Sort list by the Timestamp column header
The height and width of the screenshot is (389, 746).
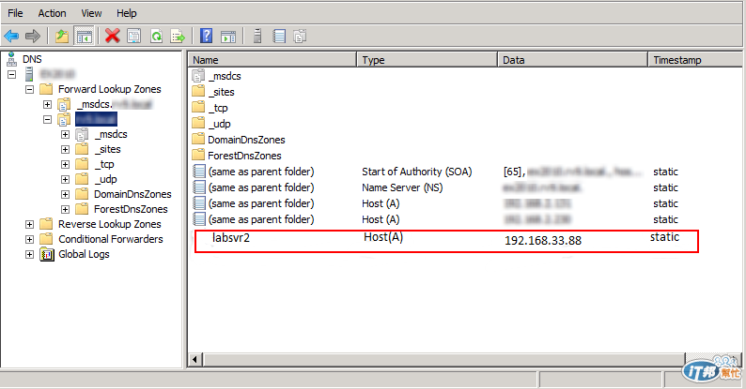[x=695, y=60]
